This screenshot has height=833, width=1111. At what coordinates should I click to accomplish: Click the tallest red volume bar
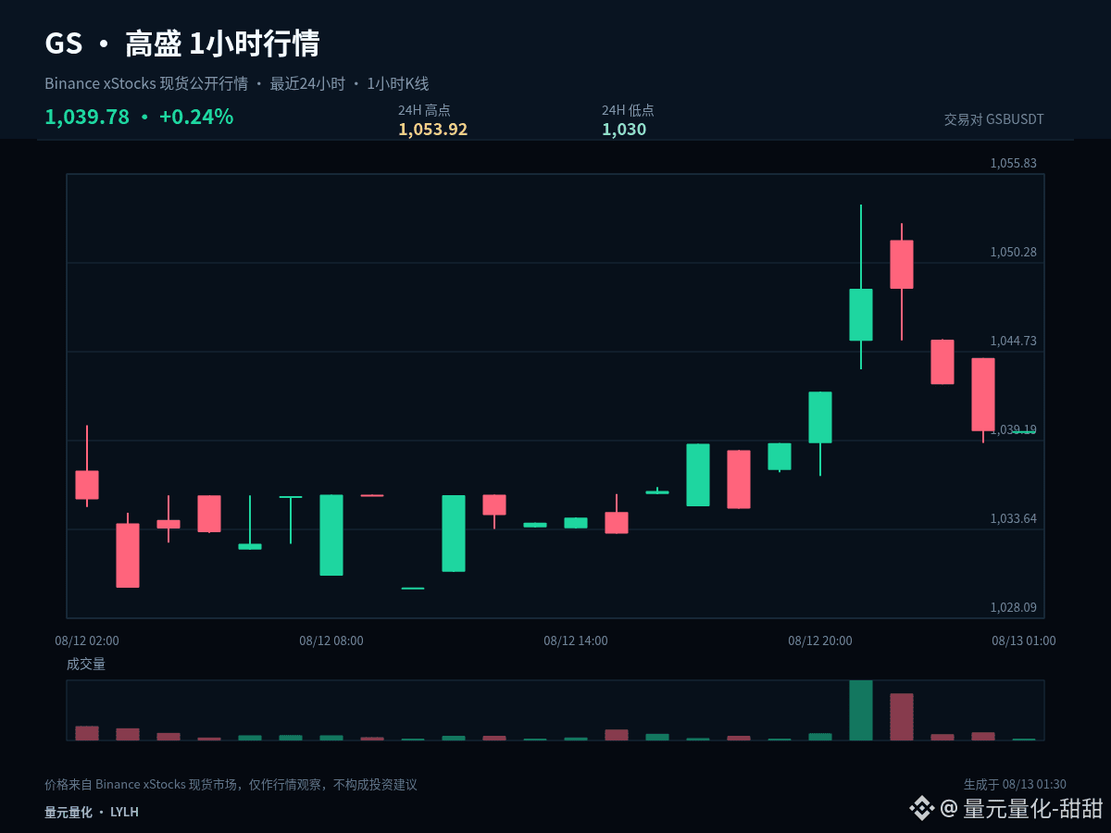point(902,717)
